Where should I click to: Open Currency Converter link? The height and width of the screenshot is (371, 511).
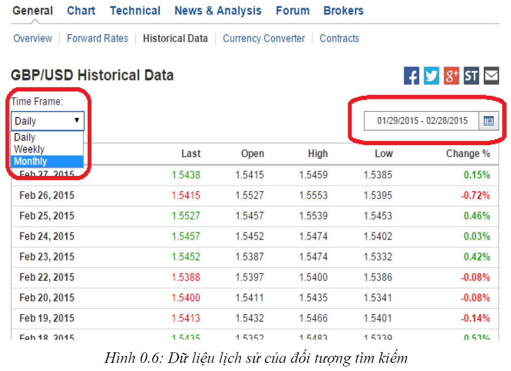(264, 38)
